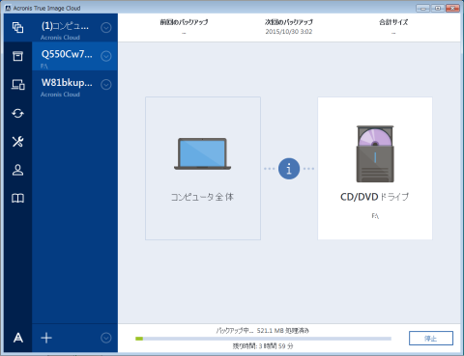Select the Q550Cw7 backup entry
Screen dimensions: 464x356
tap(74, 56)
